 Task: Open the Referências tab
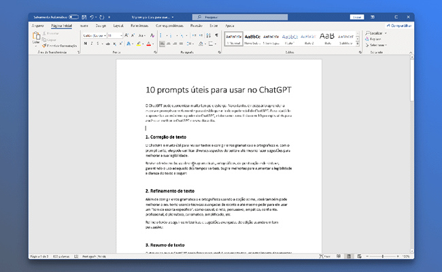(139, 26)
